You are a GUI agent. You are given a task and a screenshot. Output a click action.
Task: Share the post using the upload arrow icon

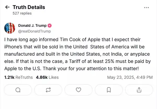tap(139, 90)
